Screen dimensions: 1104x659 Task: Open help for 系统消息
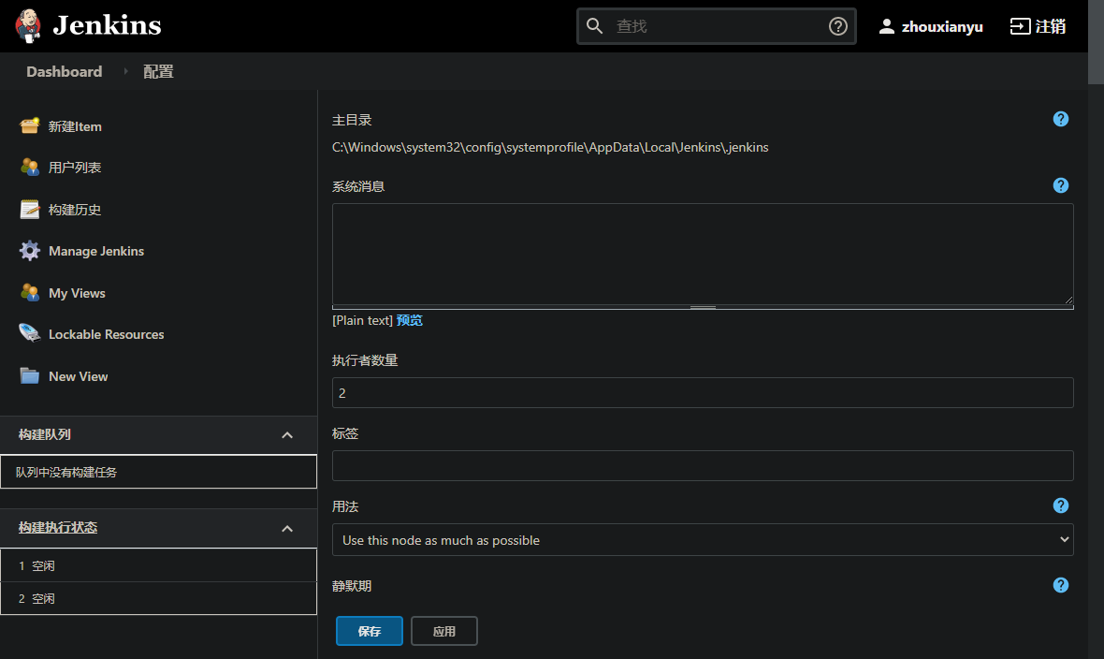point(1060,185)
